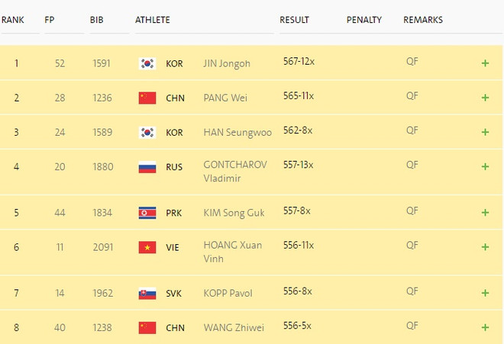Click Slovakia flag beside KOPP Pavol
This screenshot has width=504, height=344.
coord(147,294)
